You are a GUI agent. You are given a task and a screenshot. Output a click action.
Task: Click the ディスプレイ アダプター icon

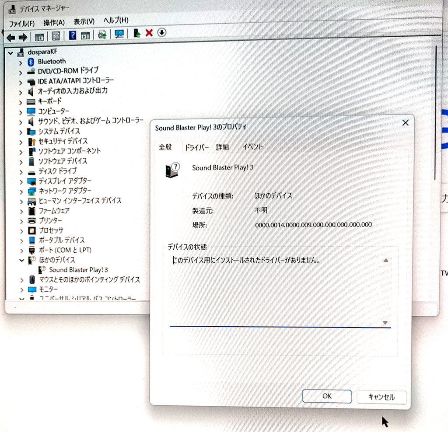click(31, 181)
